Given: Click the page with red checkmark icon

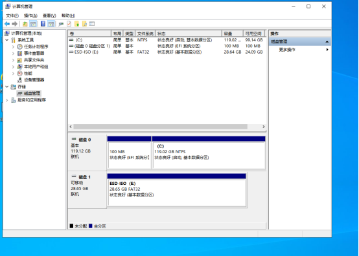Looking at the screenshot, I should 69,24.
